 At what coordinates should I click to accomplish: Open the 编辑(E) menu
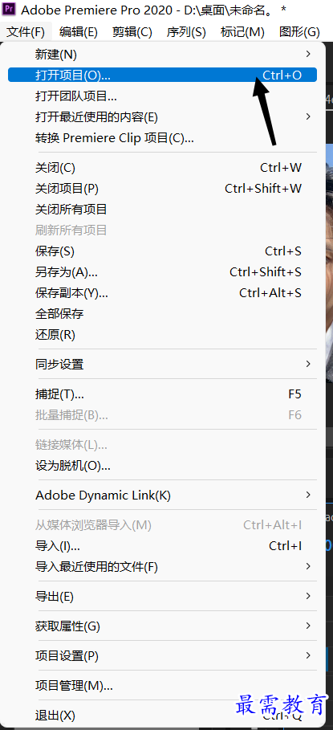pyautogui.click(x=79, y=32)
